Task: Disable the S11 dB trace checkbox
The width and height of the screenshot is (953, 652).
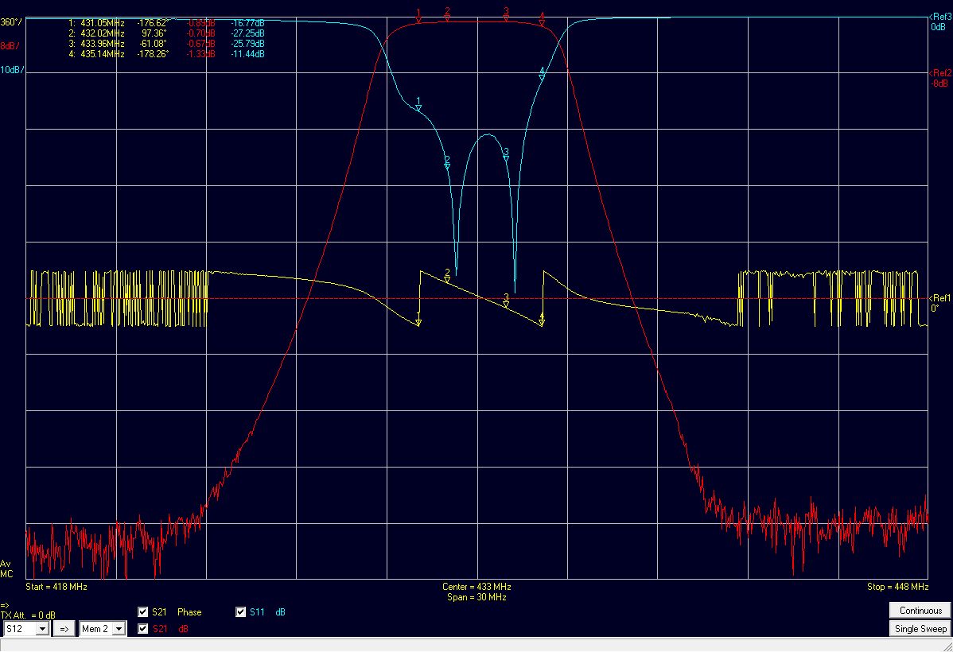Action: pyautogui.click(x=239, y=611)
